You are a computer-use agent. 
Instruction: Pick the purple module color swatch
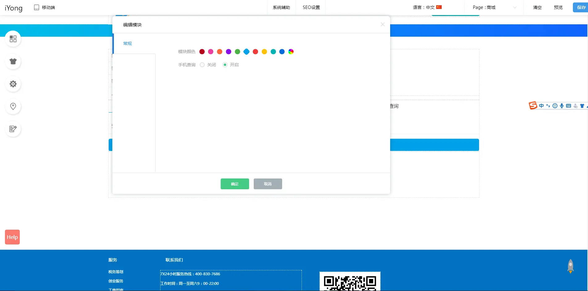pyautogui.click(x=228, y=51)
